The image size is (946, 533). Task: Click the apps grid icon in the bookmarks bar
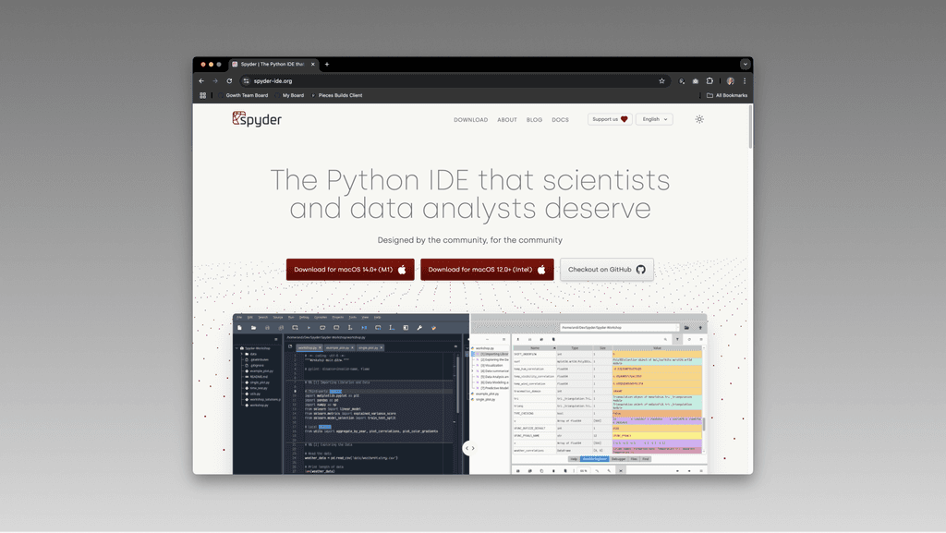click(x=203, y=94)
